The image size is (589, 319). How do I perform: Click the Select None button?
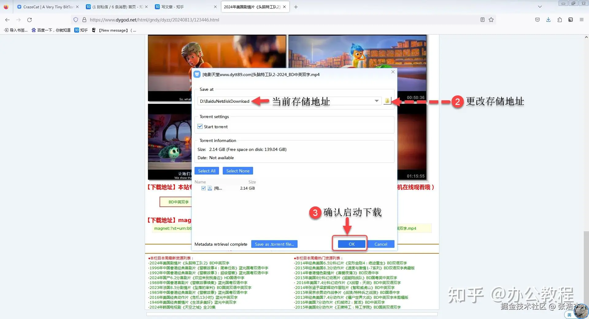(237, 171)
